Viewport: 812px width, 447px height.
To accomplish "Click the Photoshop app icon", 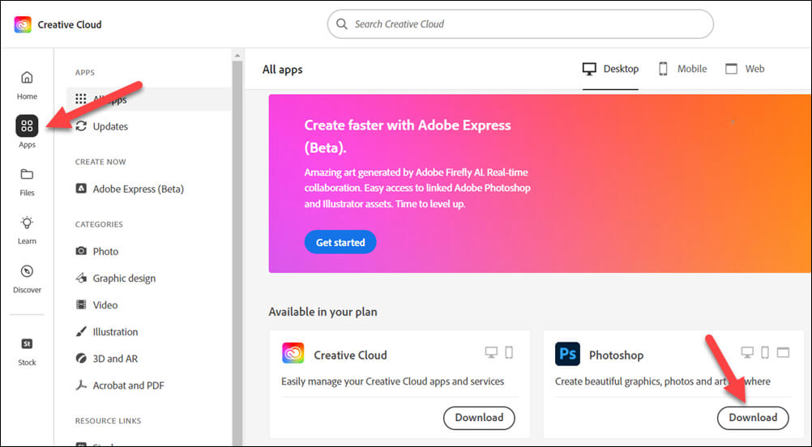I will coord(567,354).
